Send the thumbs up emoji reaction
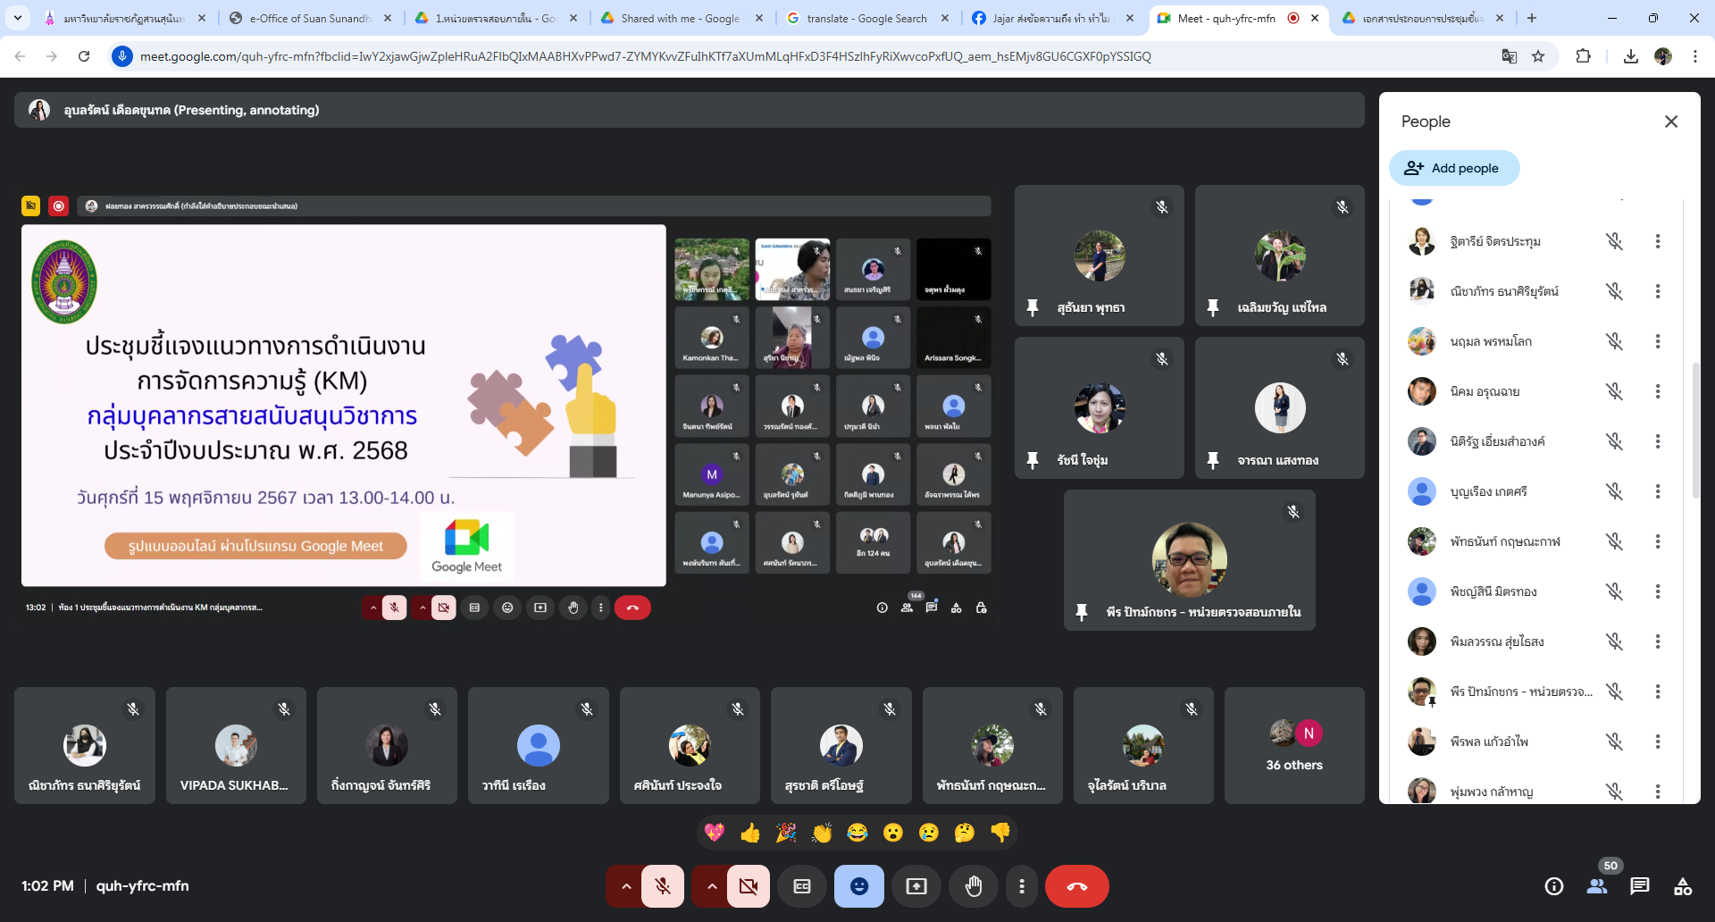Image resolution: width=1715 pixels, height=922 pixels. [x=750, y=833]
